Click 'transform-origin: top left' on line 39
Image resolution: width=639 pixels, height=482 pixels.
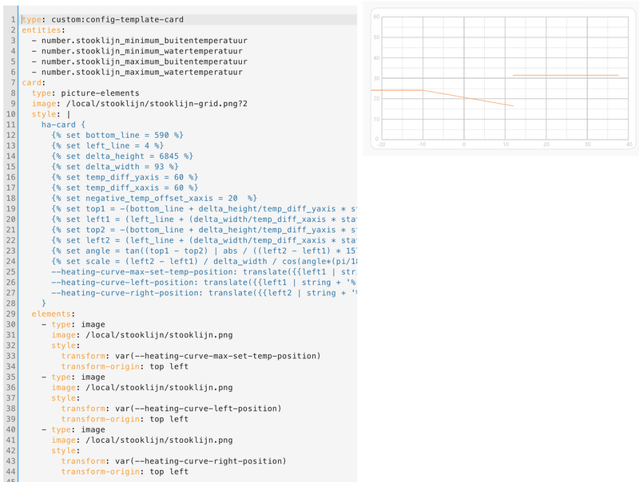(x=125, y=419)
